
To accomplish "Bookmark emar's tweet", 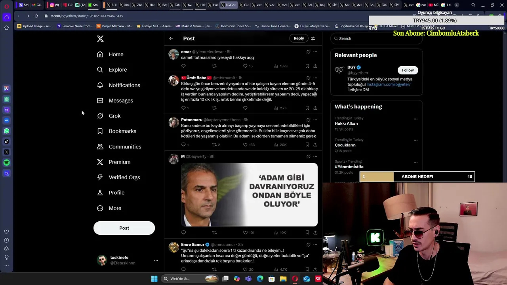I will click(307, 66).
